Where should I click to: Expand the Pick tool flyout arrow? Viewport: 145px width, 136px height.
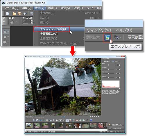tap(8, 37)
